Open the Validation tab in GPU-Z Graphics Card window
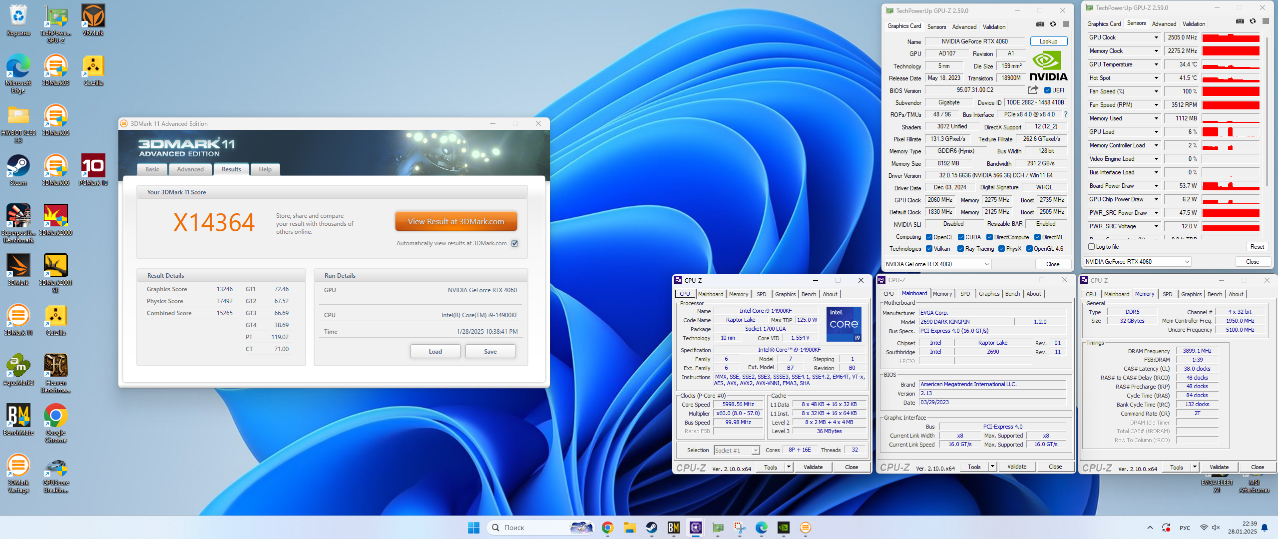The image size is (1278, 539). tap(994, 27)
